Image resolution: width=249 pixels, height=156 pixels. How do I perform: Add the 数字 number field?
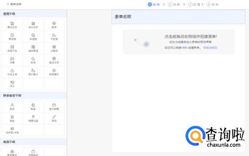54,25
